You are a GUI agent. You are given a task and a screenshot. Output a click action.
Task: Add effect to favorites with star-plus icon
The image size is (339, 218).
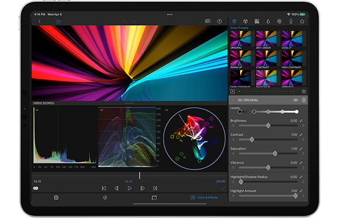(304, 91)
